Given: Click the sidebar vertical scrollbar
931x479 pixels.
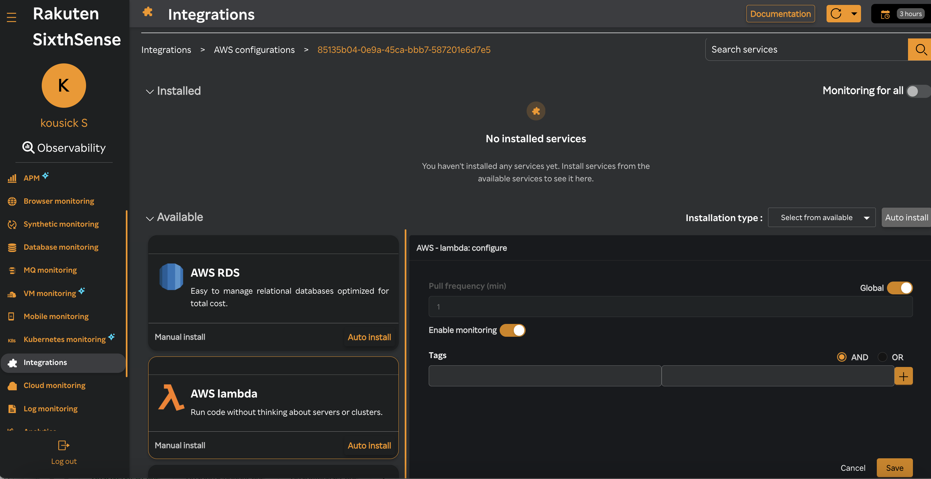Looking at the screenshot, I should [126, 293].
